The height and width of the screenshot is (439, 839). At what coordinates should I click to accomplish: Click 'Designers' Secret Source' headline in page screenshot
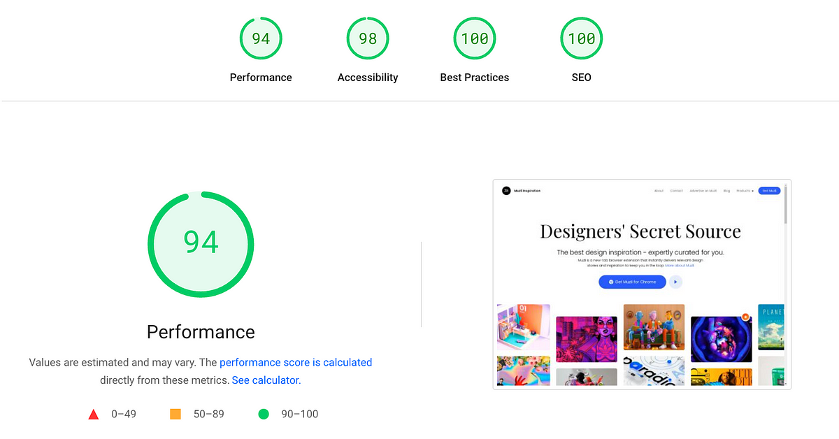tap(640, 231)
